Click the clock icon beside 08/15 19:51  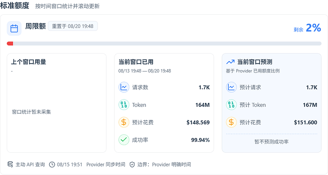[x=52, y=165]
